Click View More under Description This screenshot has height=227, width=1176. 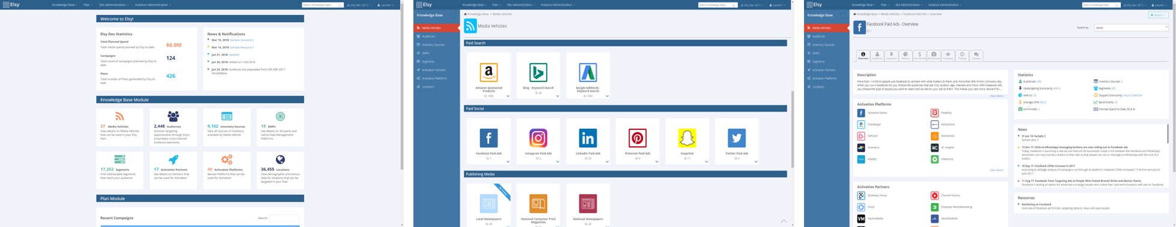[997, 96]
